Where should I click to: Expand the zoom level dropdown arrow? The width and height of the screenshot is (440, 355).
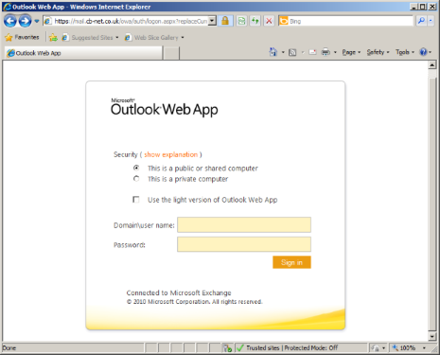point(424,348)
